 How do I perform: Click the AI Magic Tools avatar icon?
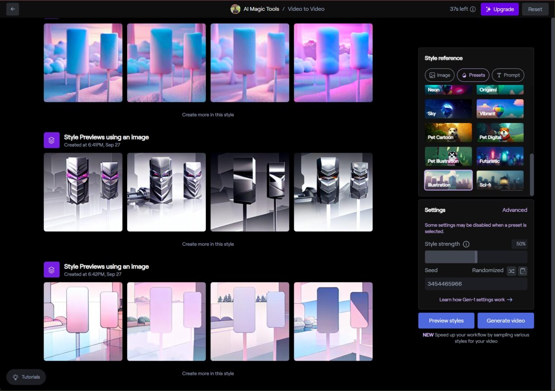(x=235, y=9)
